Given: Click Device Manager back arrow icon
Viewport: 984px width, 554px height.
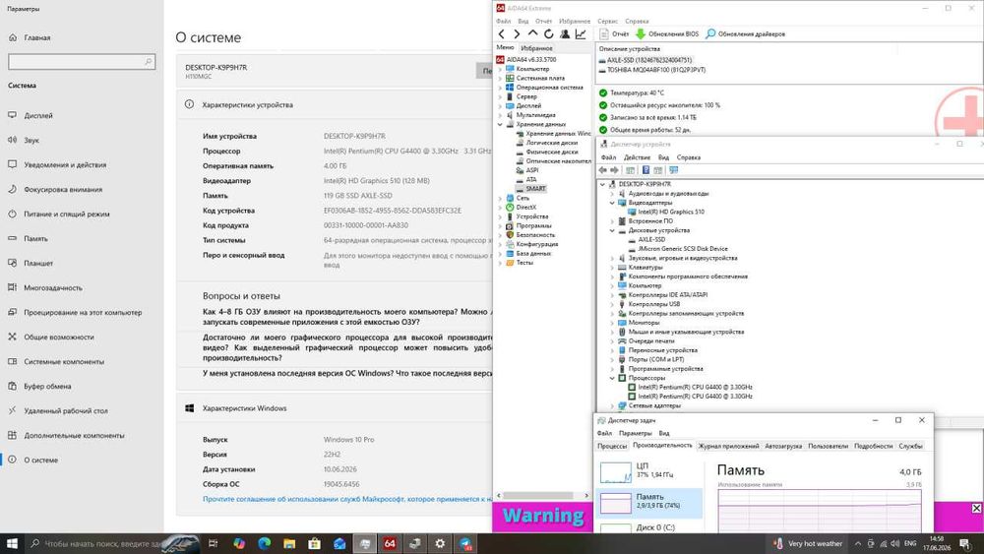Looking at the screenshot, I should 603,170.
